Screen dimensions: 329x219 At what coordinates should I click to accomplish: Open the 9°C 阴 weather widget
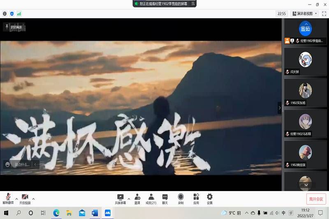pos(231,213)
